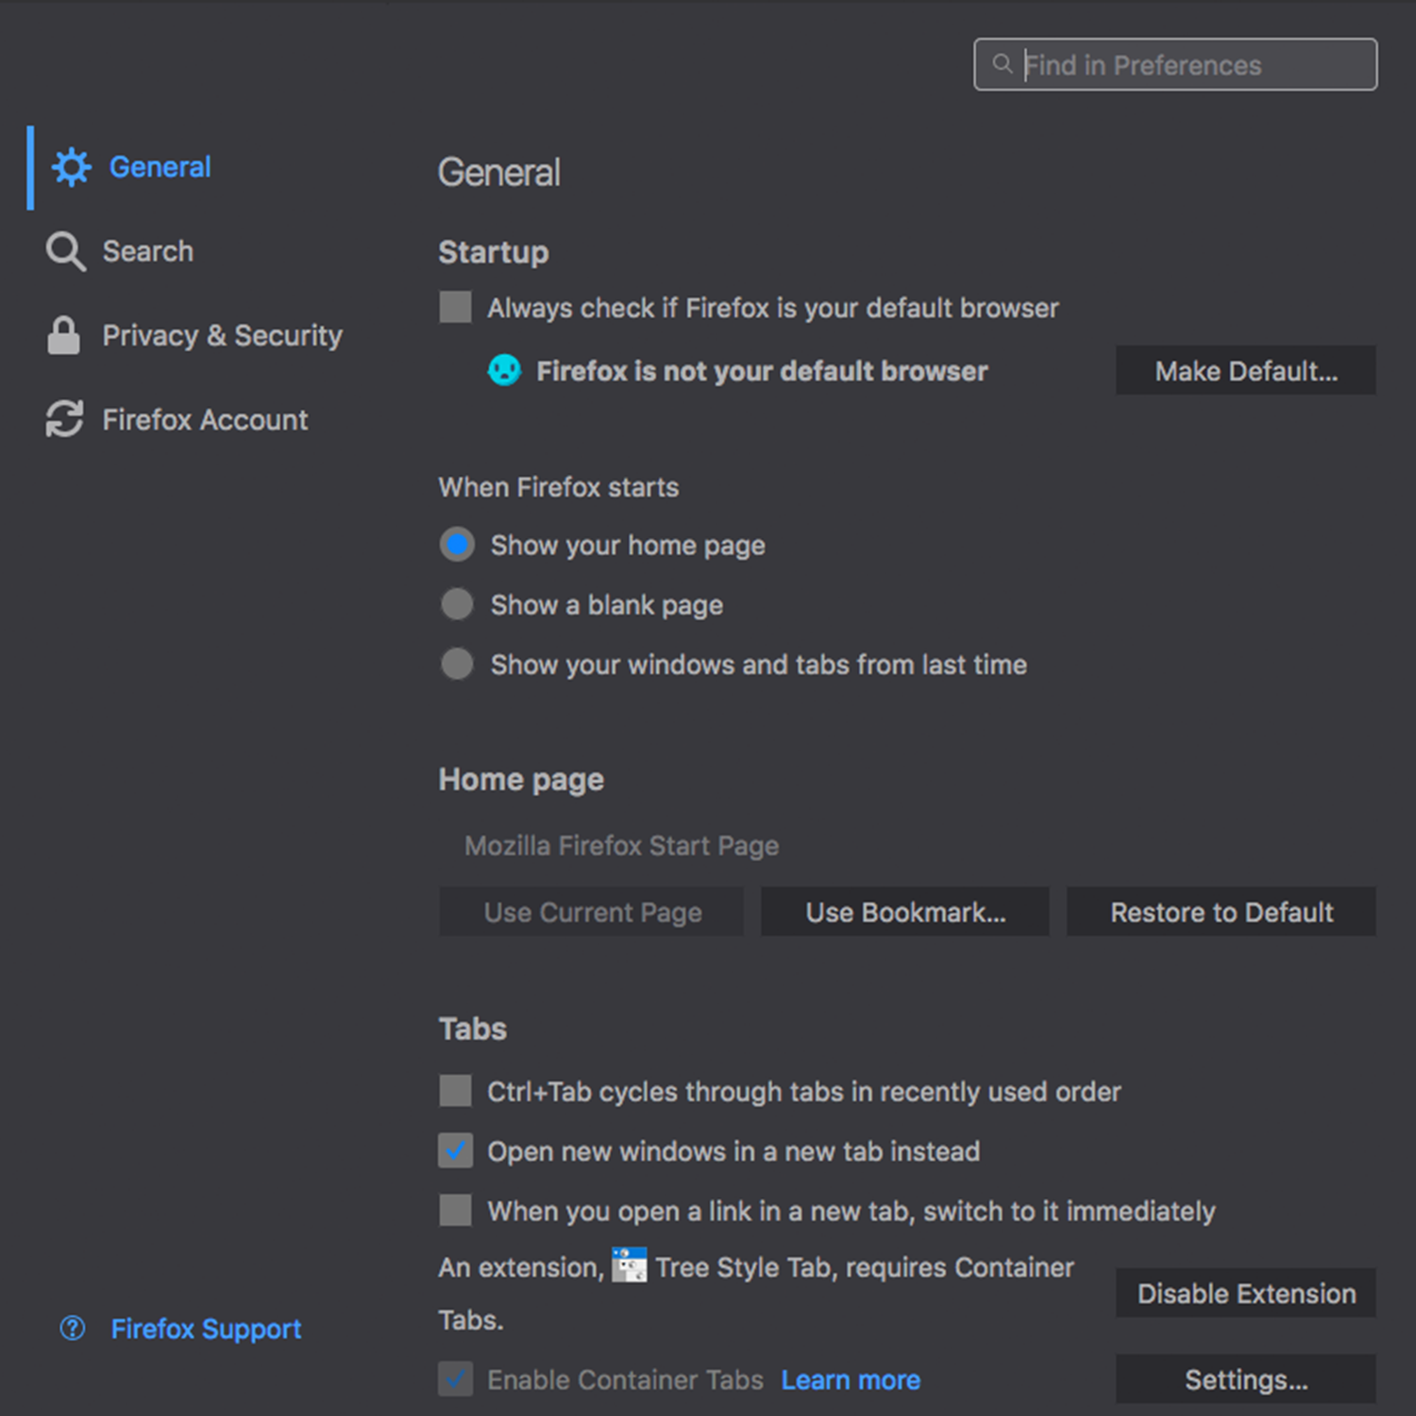Viewport: 1416px width, 1416px height.
Task: Click the Firefox Account sync icon
Action: click(x=64, y=419)
